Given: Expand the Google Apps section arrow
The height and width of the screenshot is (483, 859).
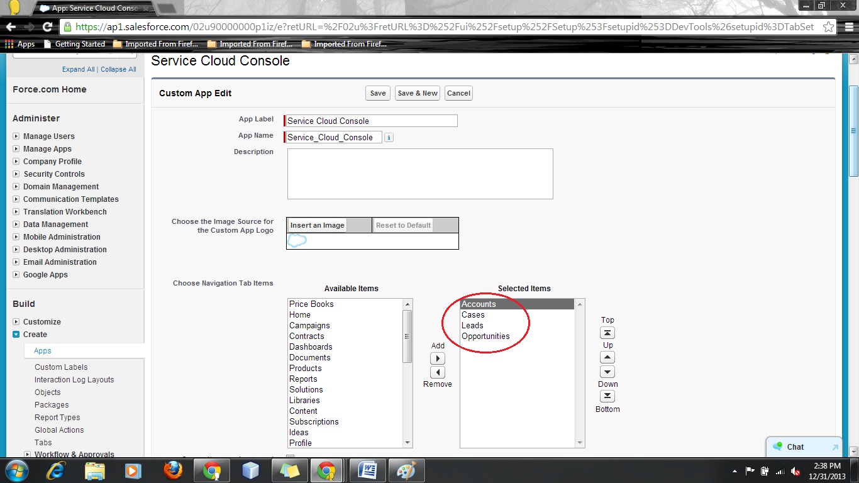Looking at the screenshot, I should (16, 275).
